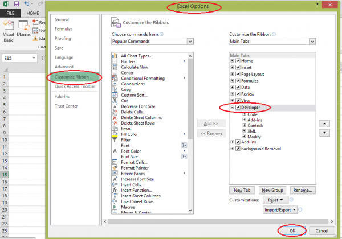Open the Macros button in ribbon
342x239 pixels.
pyautogui.click(x=23, y=28)
